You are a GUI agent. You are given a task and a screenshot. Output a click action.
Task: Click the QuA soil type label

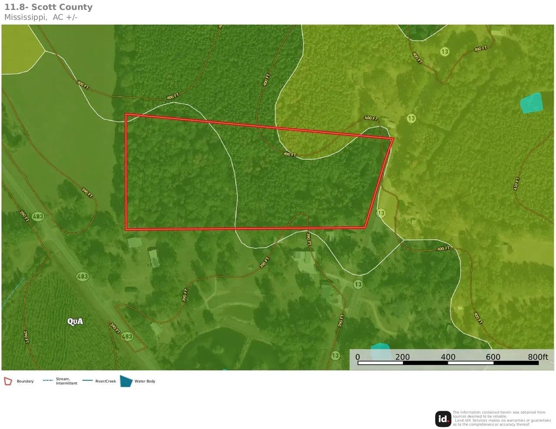tap(75, 321)
